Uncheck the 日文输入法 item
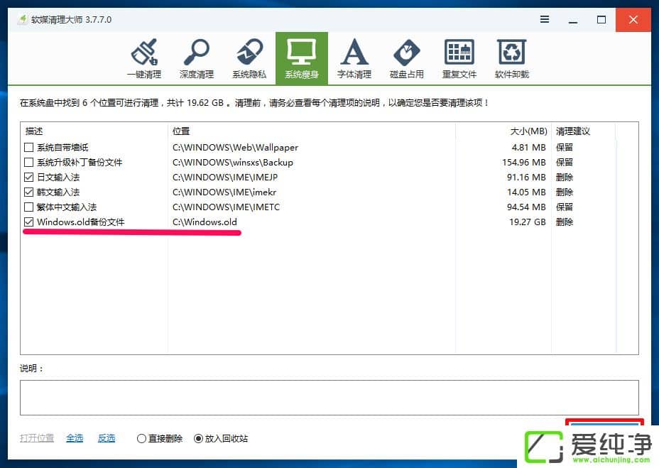659x468 pixels. click(28, 177)
